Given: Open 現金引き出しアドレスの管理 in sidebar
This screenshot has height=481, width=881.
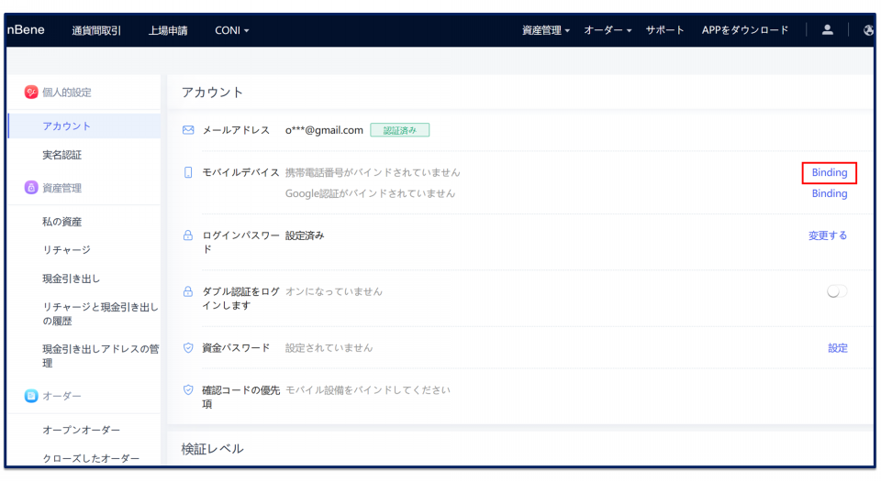Looking at the screenshot, I should [x=101, y=356].
